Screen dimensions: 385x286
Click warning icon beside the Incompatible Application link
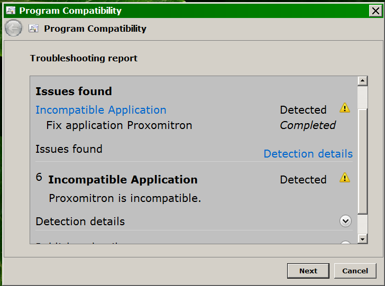[345, 108]
